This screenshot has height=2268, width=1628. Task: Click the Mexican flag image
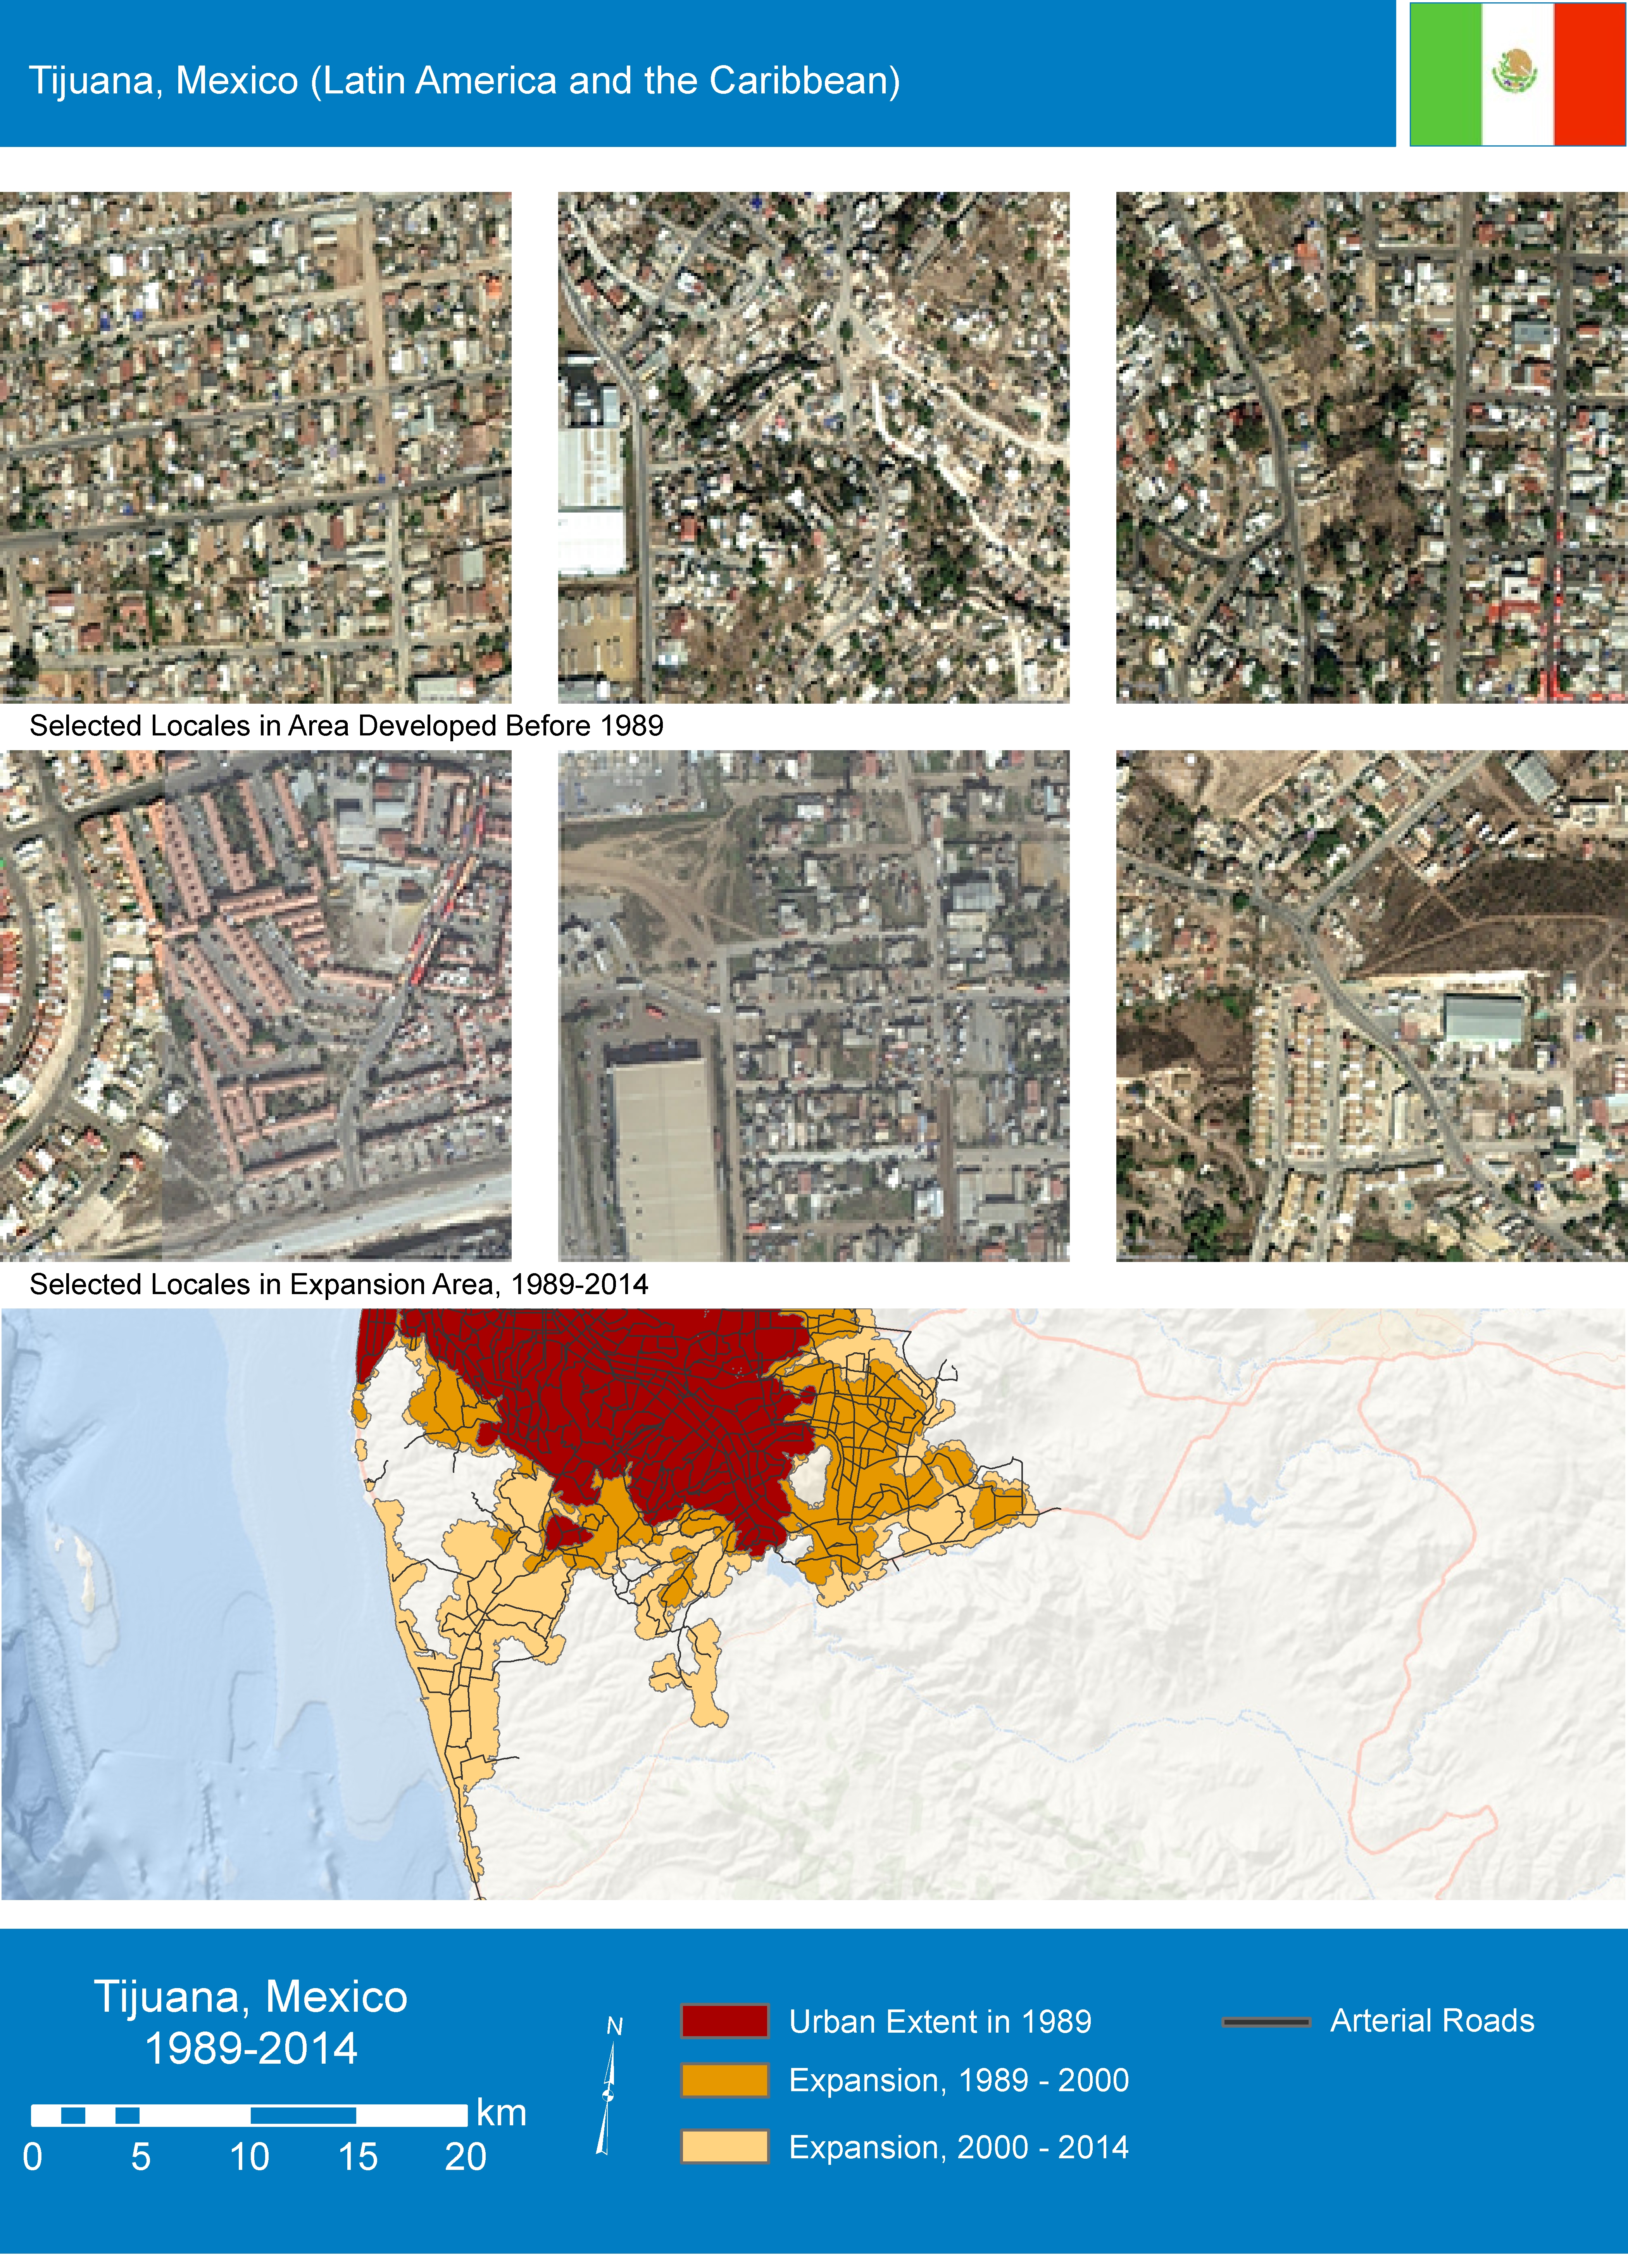coord(1517,74)
